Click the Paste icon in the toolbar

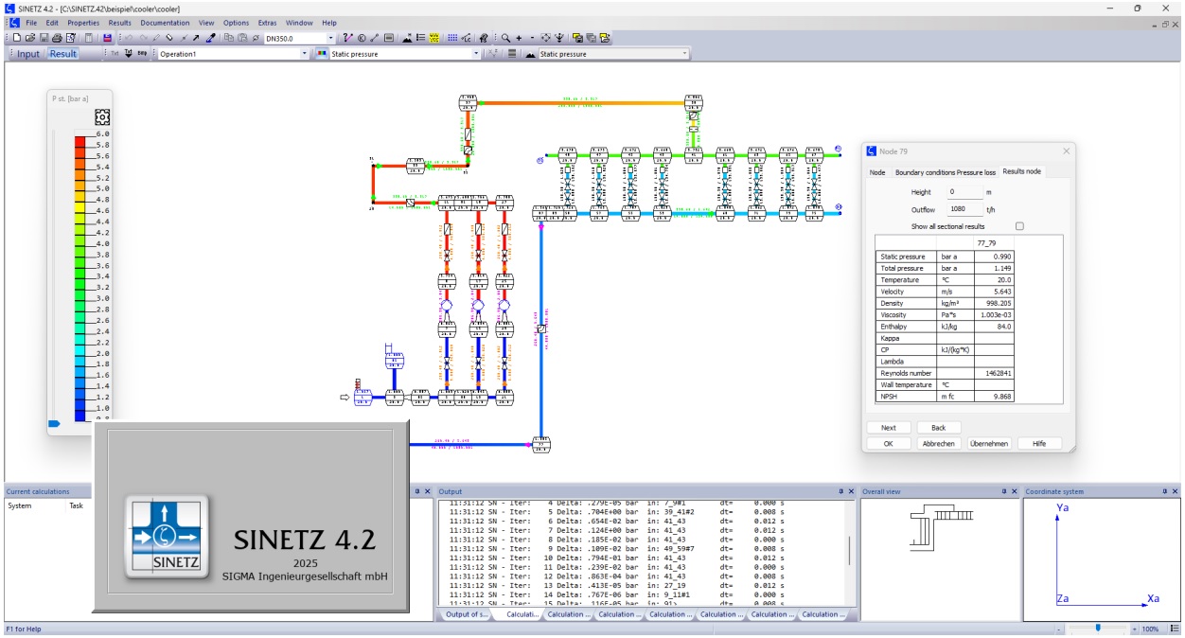click(x=241, y=38)
